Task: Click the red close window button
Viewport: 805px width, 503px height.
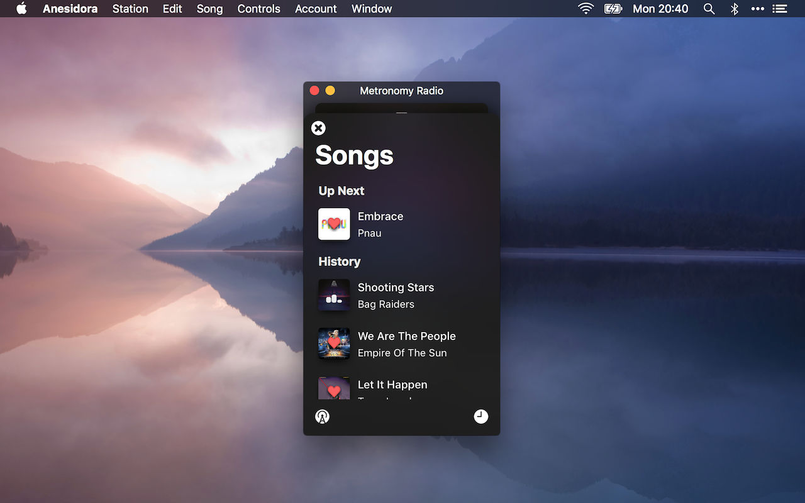Action: 314,91
